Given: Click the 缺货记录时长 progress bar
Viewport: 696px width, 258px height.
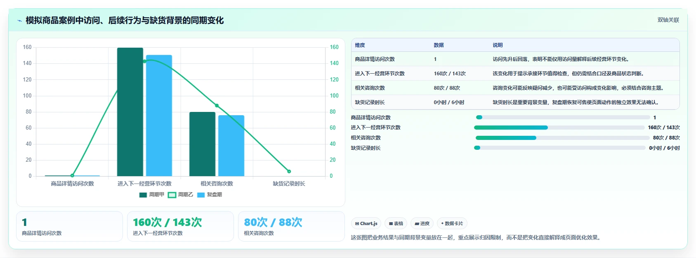Looking at the screenshot, I should click(560, 148).
